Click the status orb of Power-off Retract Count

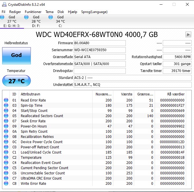tap(6, 147)
